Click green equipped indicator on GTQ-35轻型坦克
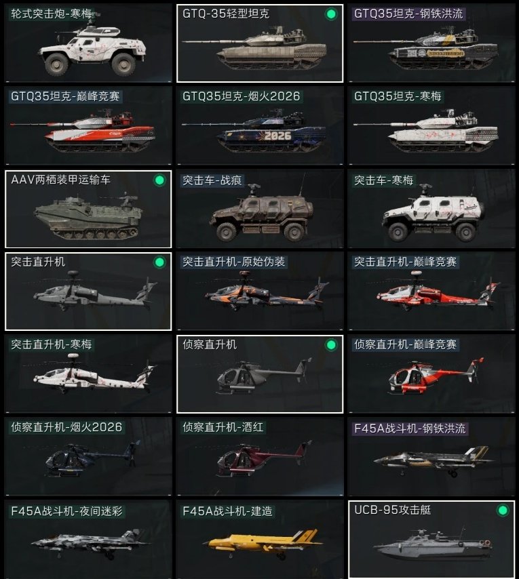This screenshot has height=579, width=519. tap(331, 14)
